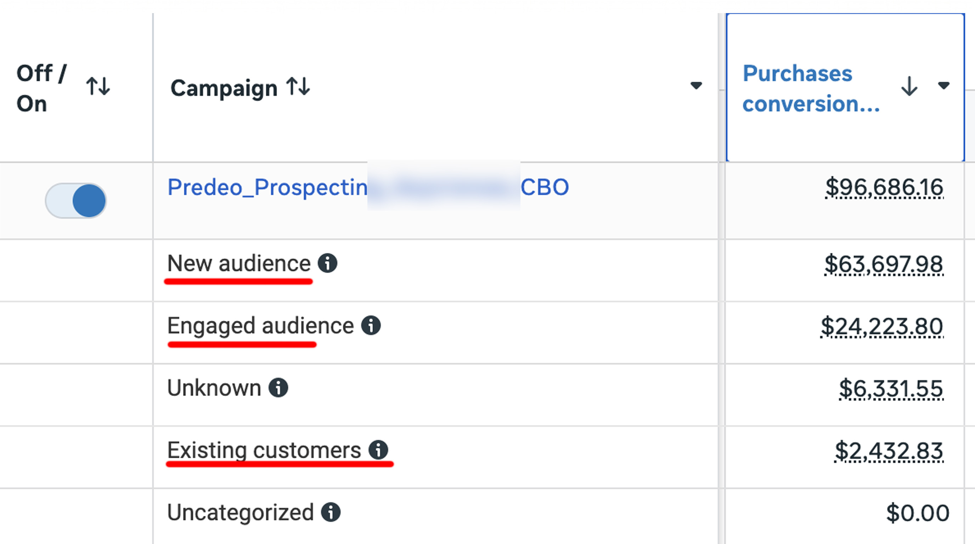Sort by Off / On arrows icon
This screenshot has width=975, height=544.
[x=98, y=86]
